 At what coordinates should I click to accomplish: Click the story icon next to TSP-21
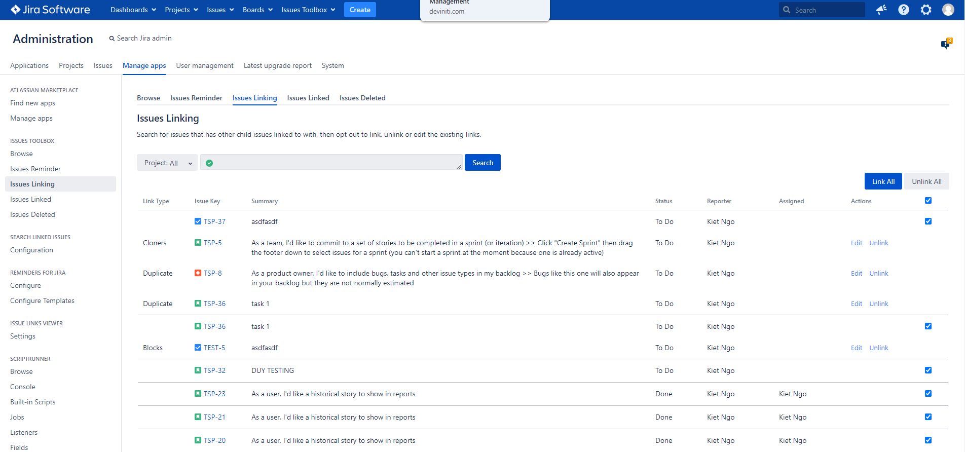click(198, 417)
